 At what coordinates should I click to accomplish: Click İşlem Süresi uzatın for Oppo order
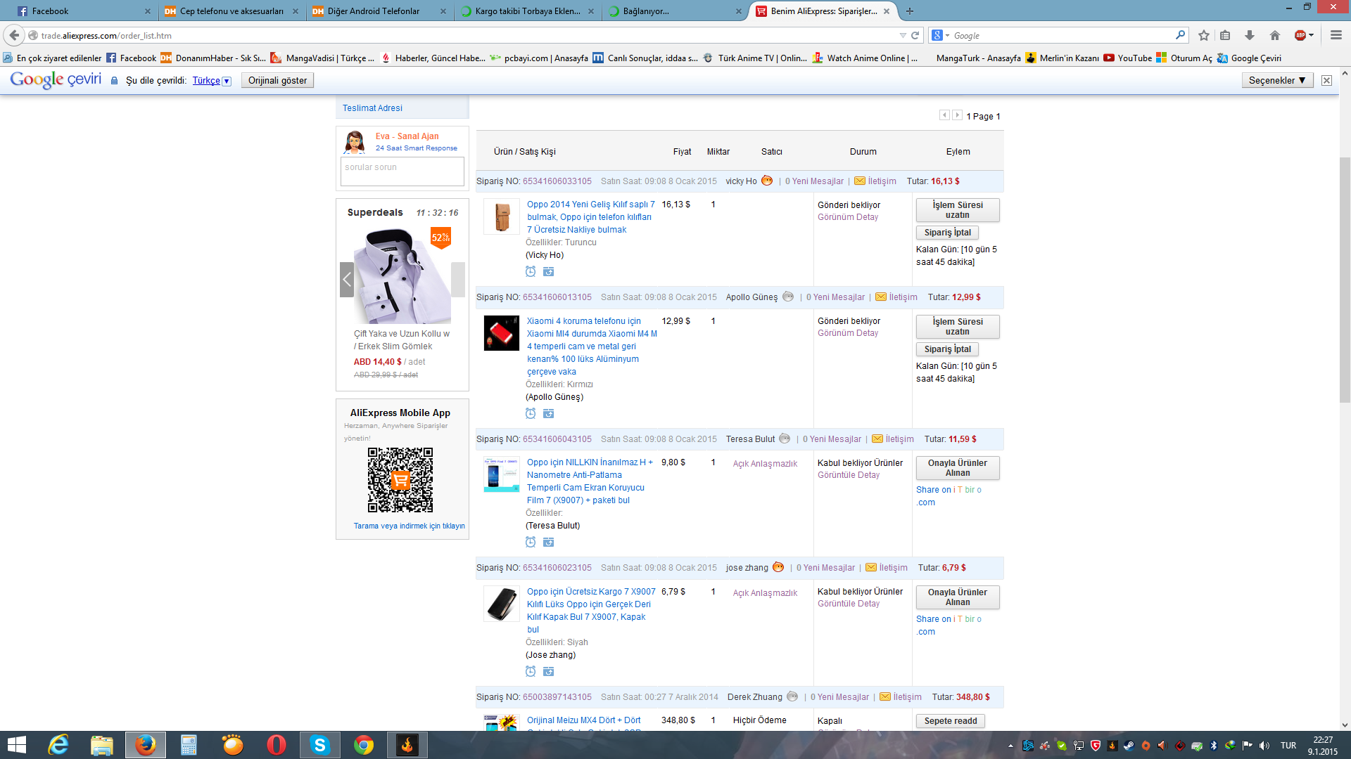point(958,209)
